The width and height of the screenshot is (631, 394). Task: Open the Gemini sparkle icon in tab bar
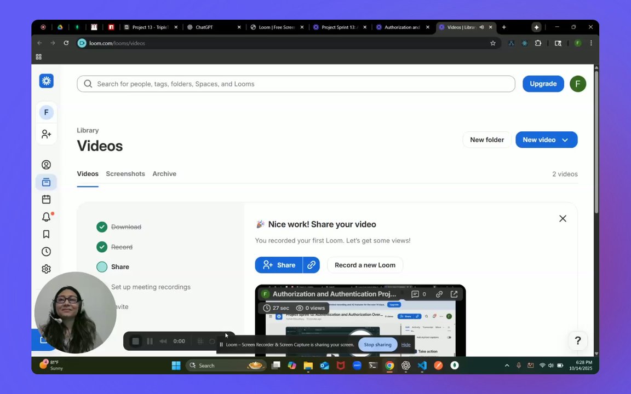[536, 27]
